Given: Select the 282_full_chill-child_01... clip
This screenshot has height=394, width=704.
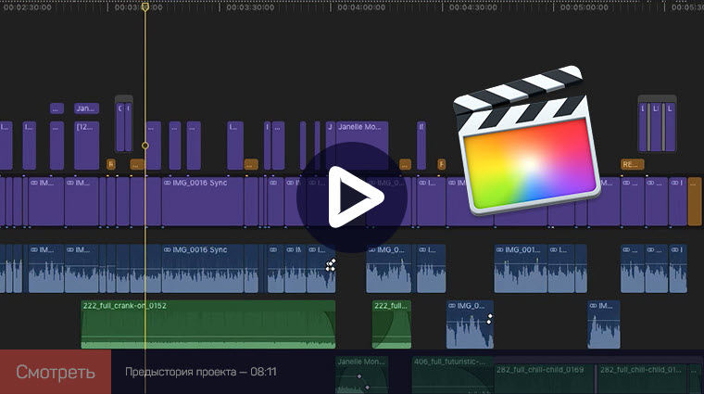Looking at the screenshot, I should [642, 379].
